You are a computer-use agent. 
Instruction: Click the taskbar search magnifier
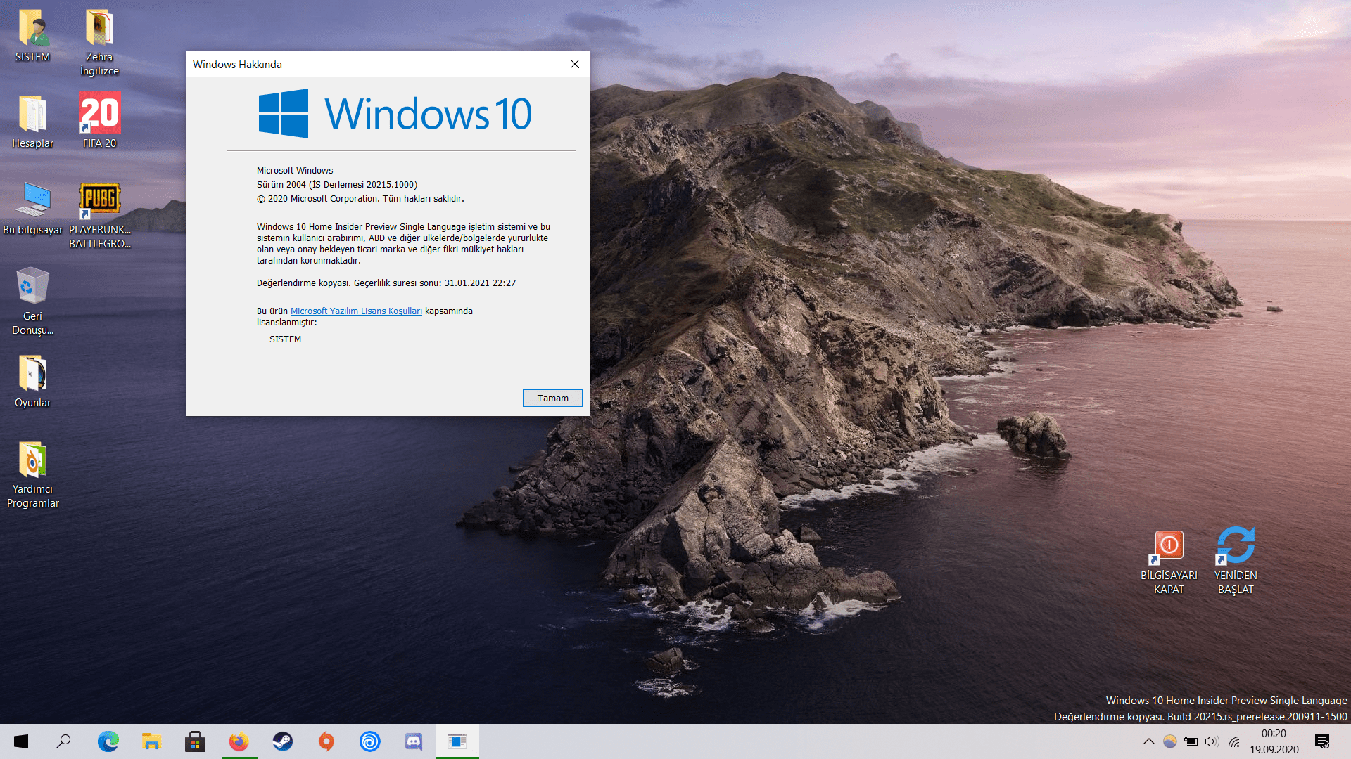[x=63, y=741]
